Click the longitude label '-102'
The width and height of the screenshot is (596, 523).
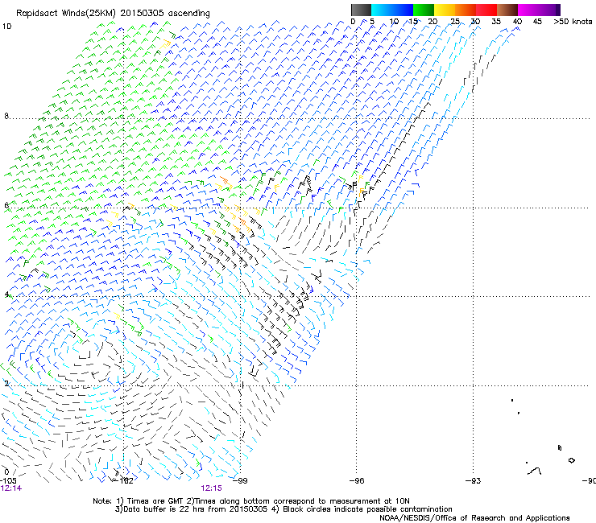click(x=124, y=481)
